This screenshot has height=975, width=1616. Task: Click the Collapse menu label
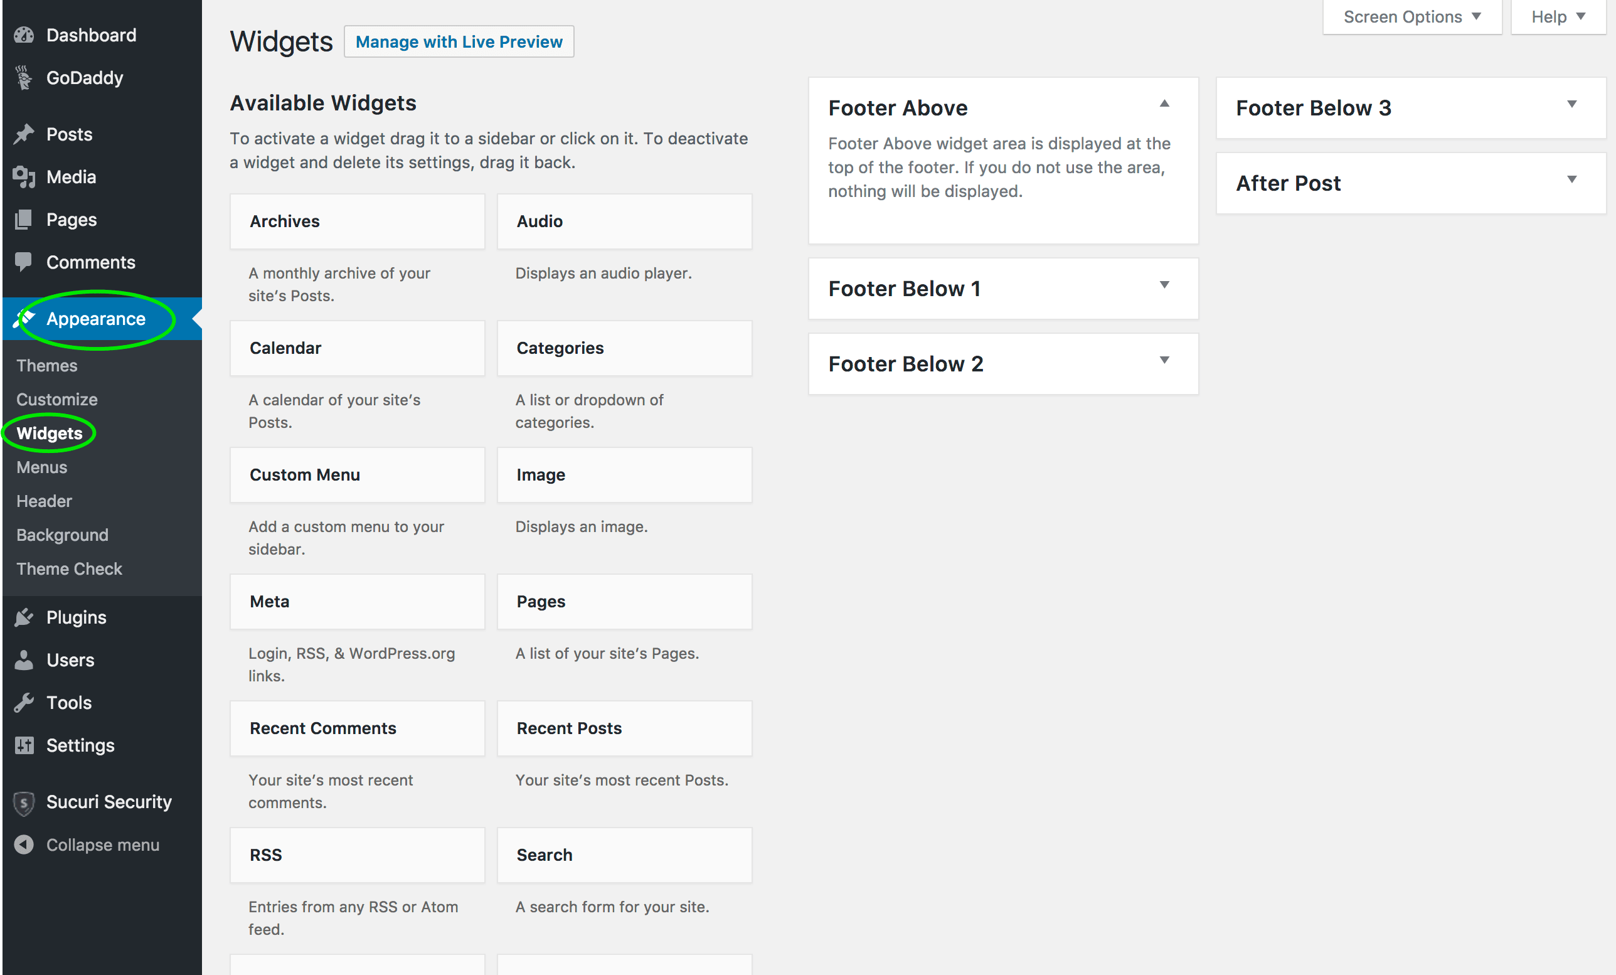[102, 844]
